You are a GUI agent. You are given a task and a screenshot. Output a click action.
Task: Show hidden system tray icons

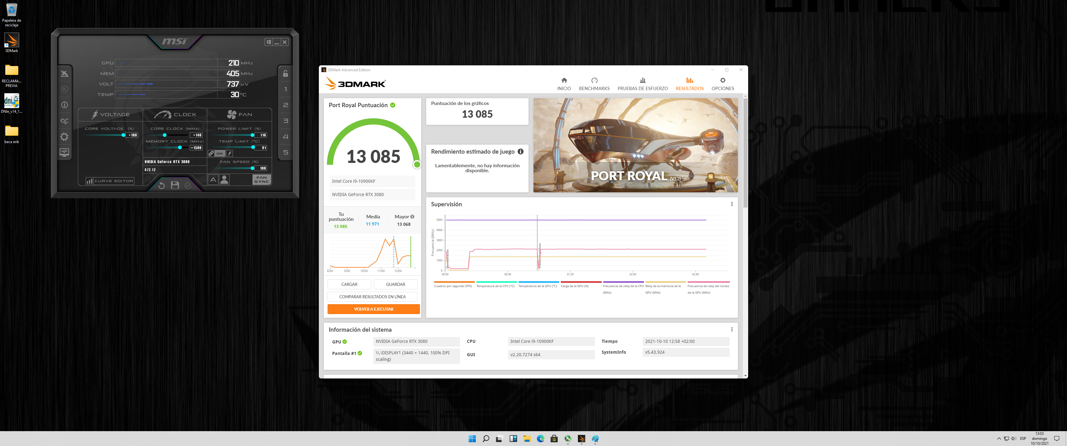999,439
